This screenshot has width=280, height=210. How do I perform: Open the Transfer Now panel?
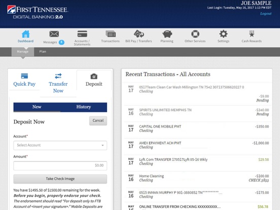58,83
